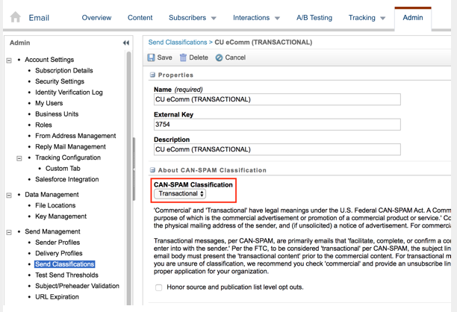Open File Locations in the tree

pos(55,205)
